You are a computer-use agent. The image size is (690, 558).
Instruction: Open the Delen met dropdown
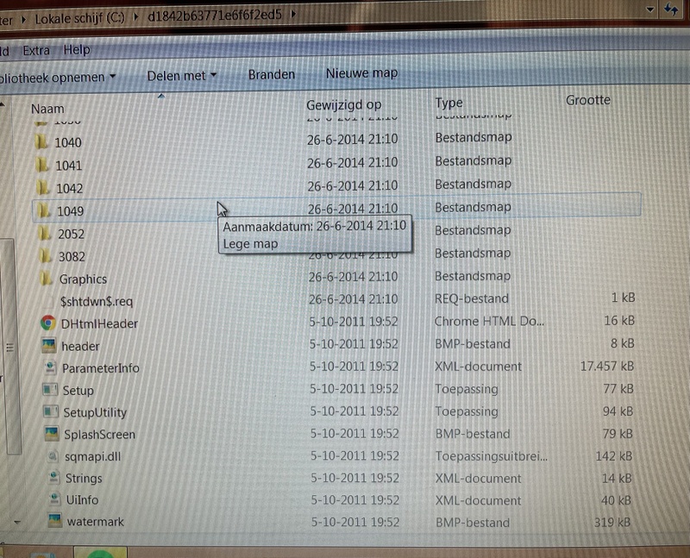coord(181,76)
